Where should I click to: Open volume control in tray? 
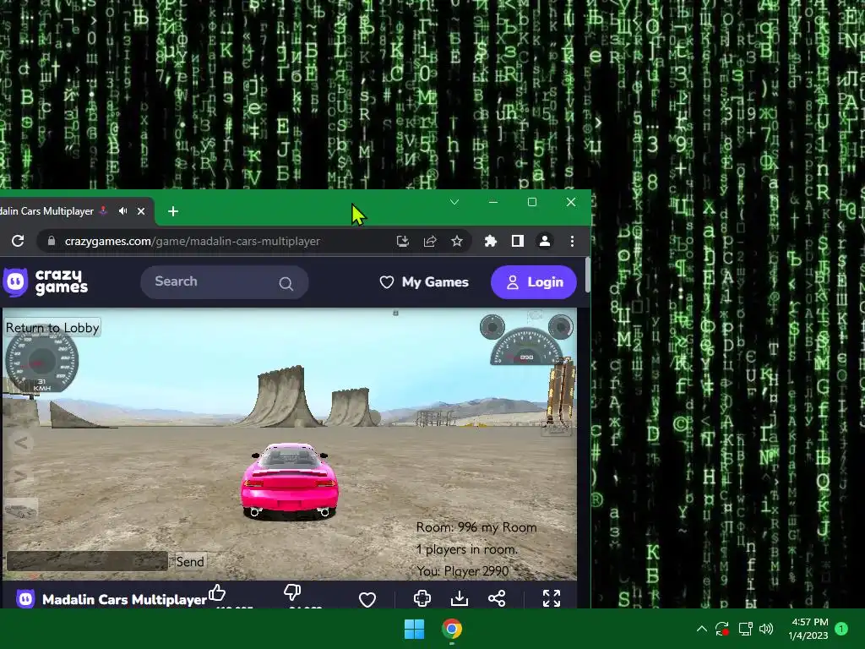[x=766, y=629]
